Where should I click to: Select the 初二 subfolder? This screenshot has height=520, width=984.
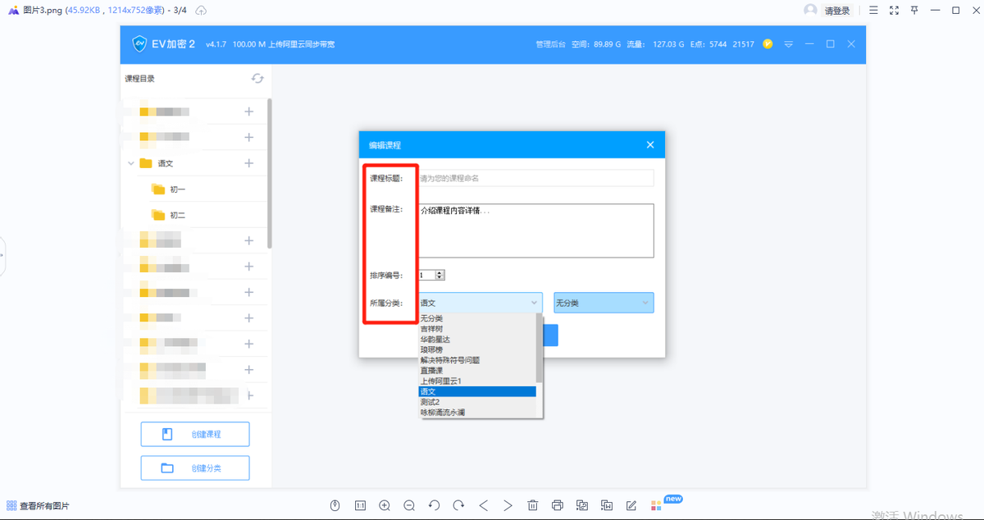(177, 215)
